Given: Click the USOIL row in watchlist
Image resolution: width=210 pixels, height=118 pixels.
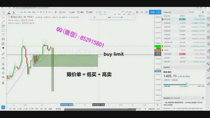Looking at the screenshot, I should click(167, 50).
